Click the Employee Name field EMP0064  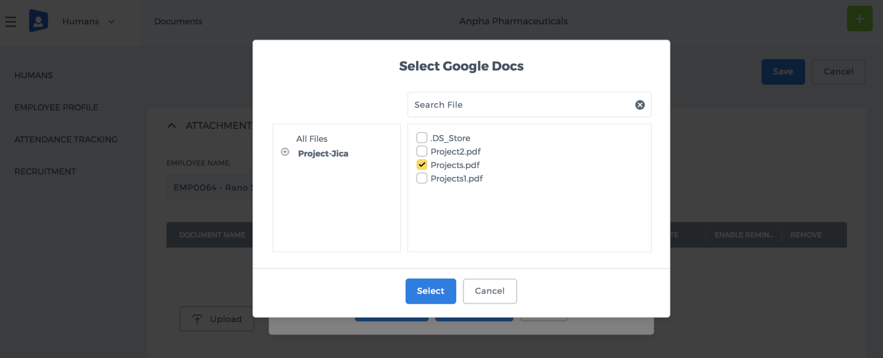[210, 187]
